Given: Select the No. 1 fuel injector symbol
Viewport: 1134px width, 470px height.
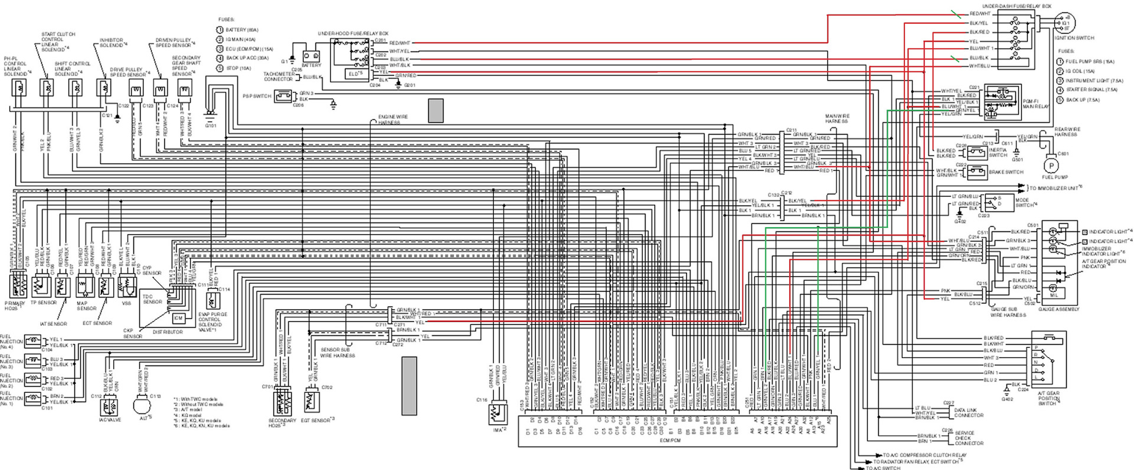Looking at the screenshot, I should click(31, 399).
